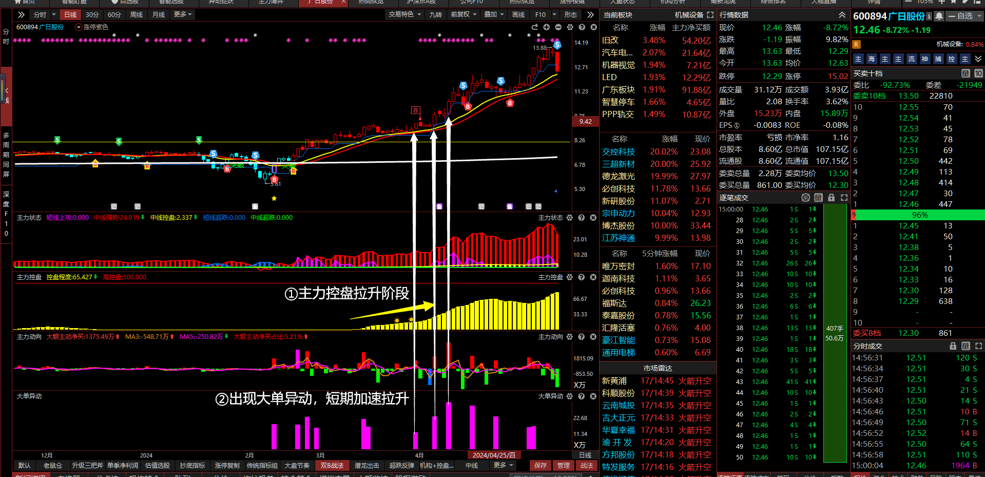985x477 pixels.
Task: Expand the 前复权 adjustment dropdown
Action: coord(463,14)
